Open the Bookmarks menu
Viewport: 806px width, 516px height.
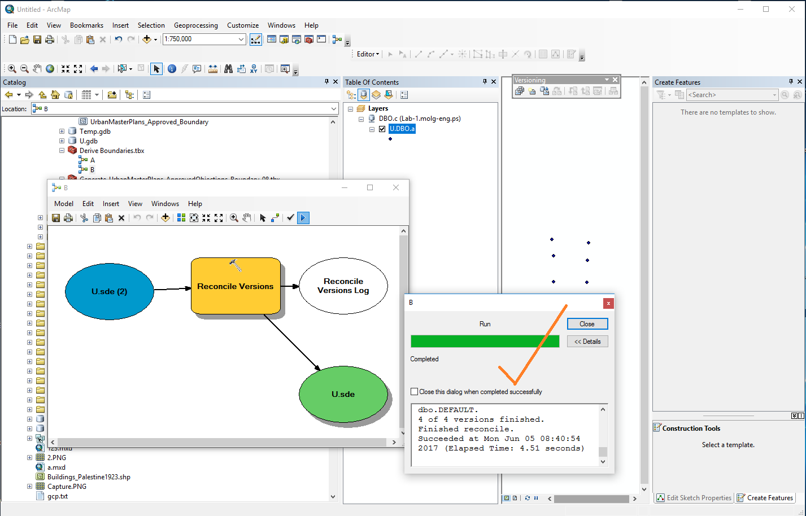[x=86, y=25]
